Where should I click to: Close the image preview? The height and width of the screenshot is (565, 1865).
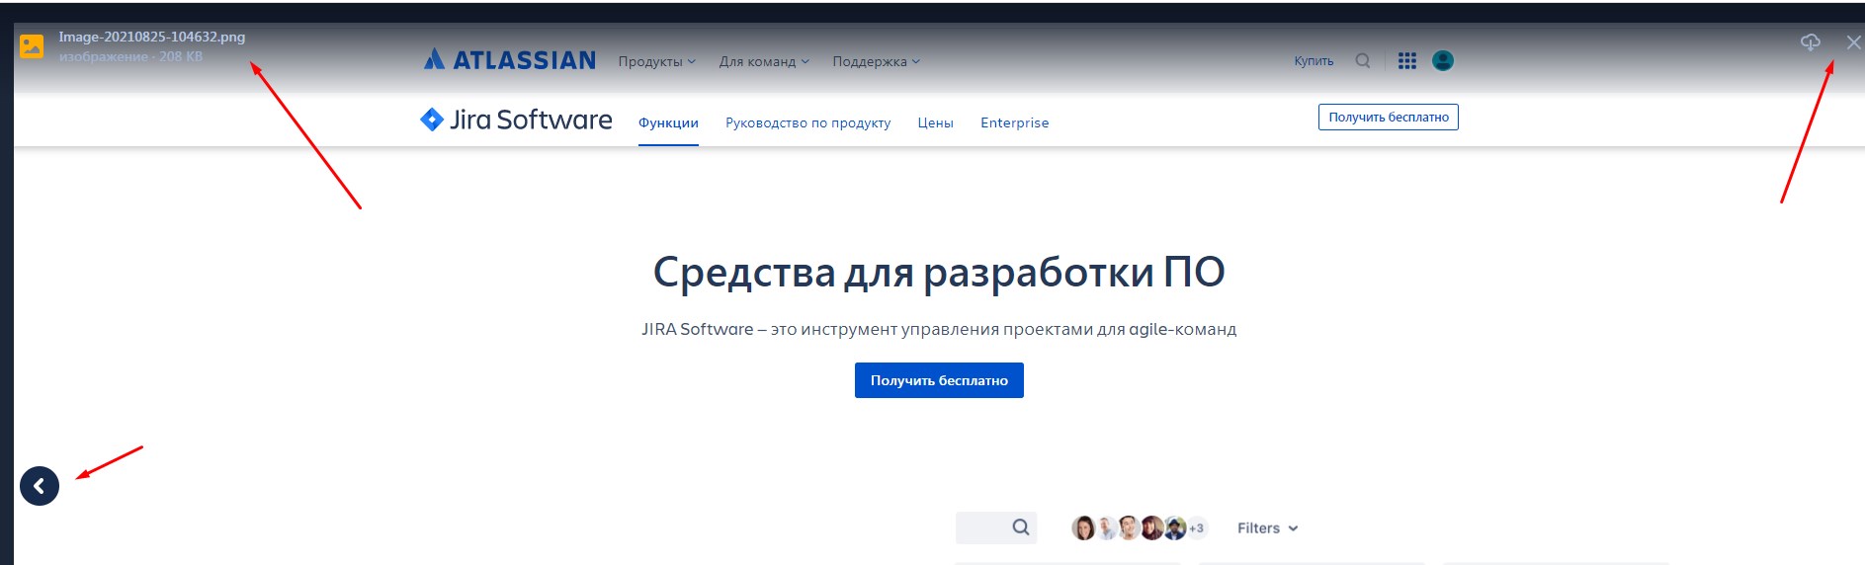coord(1853,42)
